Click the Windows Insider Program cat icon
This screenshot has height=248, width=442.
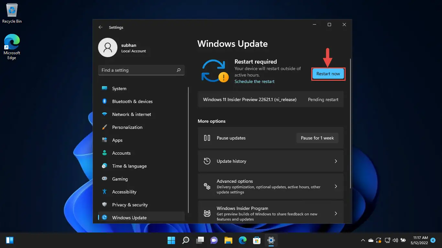click(207, 213)
